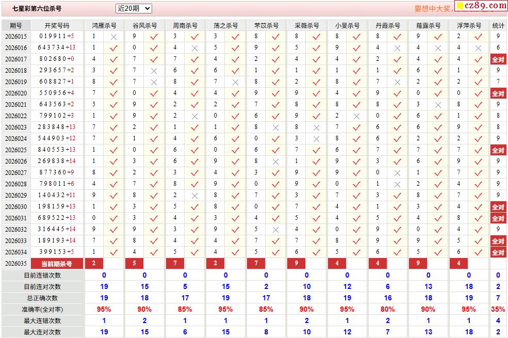The width and height of the screenshot is (508, 338).
Task: Click the gray X for 周南杀号 in row 2026016
Action: pos(194,49)
